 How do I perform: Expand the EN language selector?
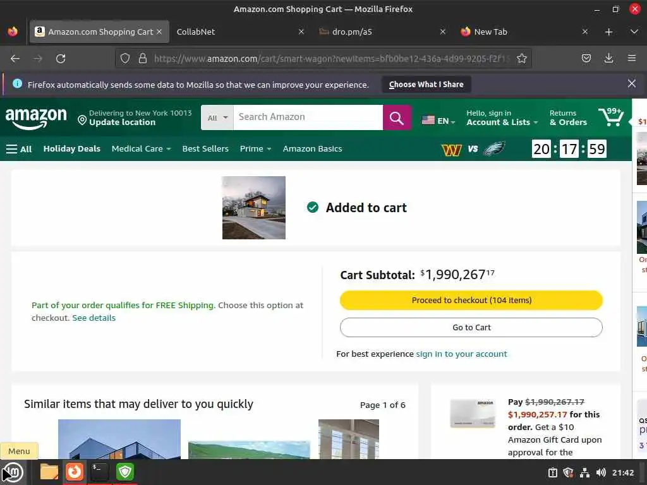tap(438, 121)
